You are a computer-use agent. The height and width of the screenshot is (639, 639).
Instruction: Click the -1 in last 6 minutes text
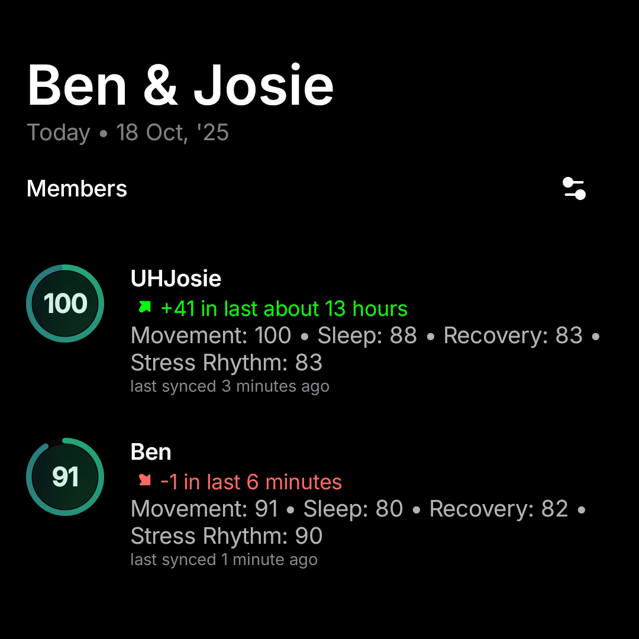point(251,482)
